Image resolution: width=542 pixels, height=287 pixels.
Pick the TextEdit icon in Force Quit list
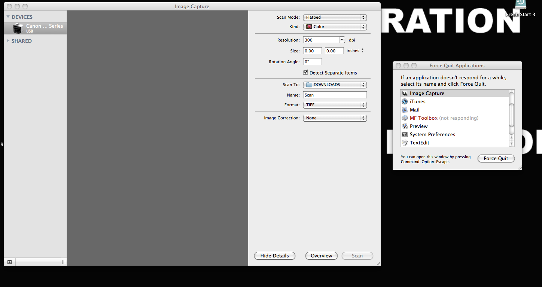coord(404,143)
